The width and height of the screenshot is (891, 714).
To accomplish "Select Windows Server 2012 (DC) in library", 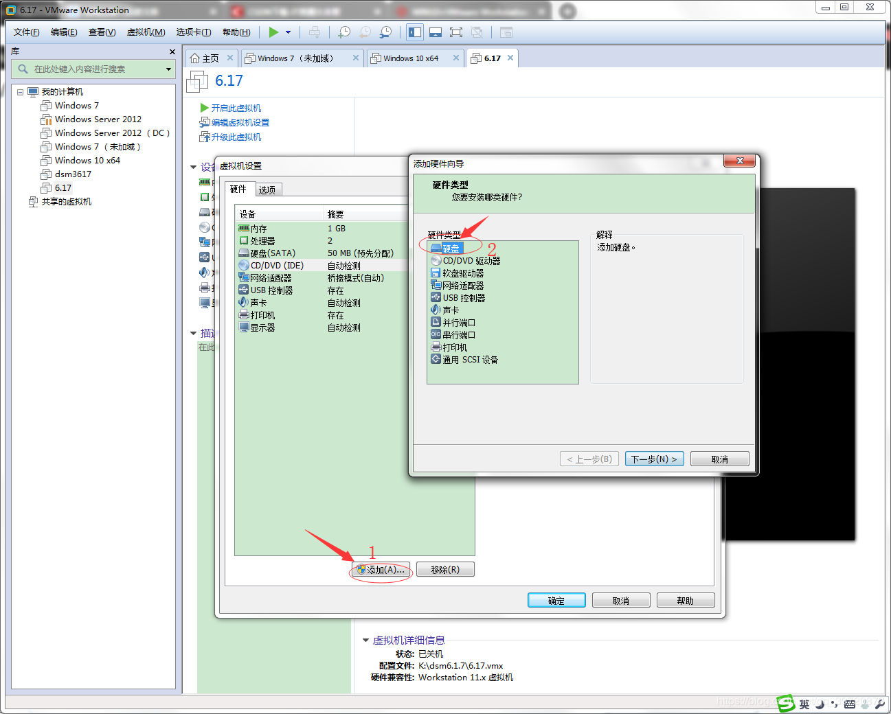I will point(112,133).
